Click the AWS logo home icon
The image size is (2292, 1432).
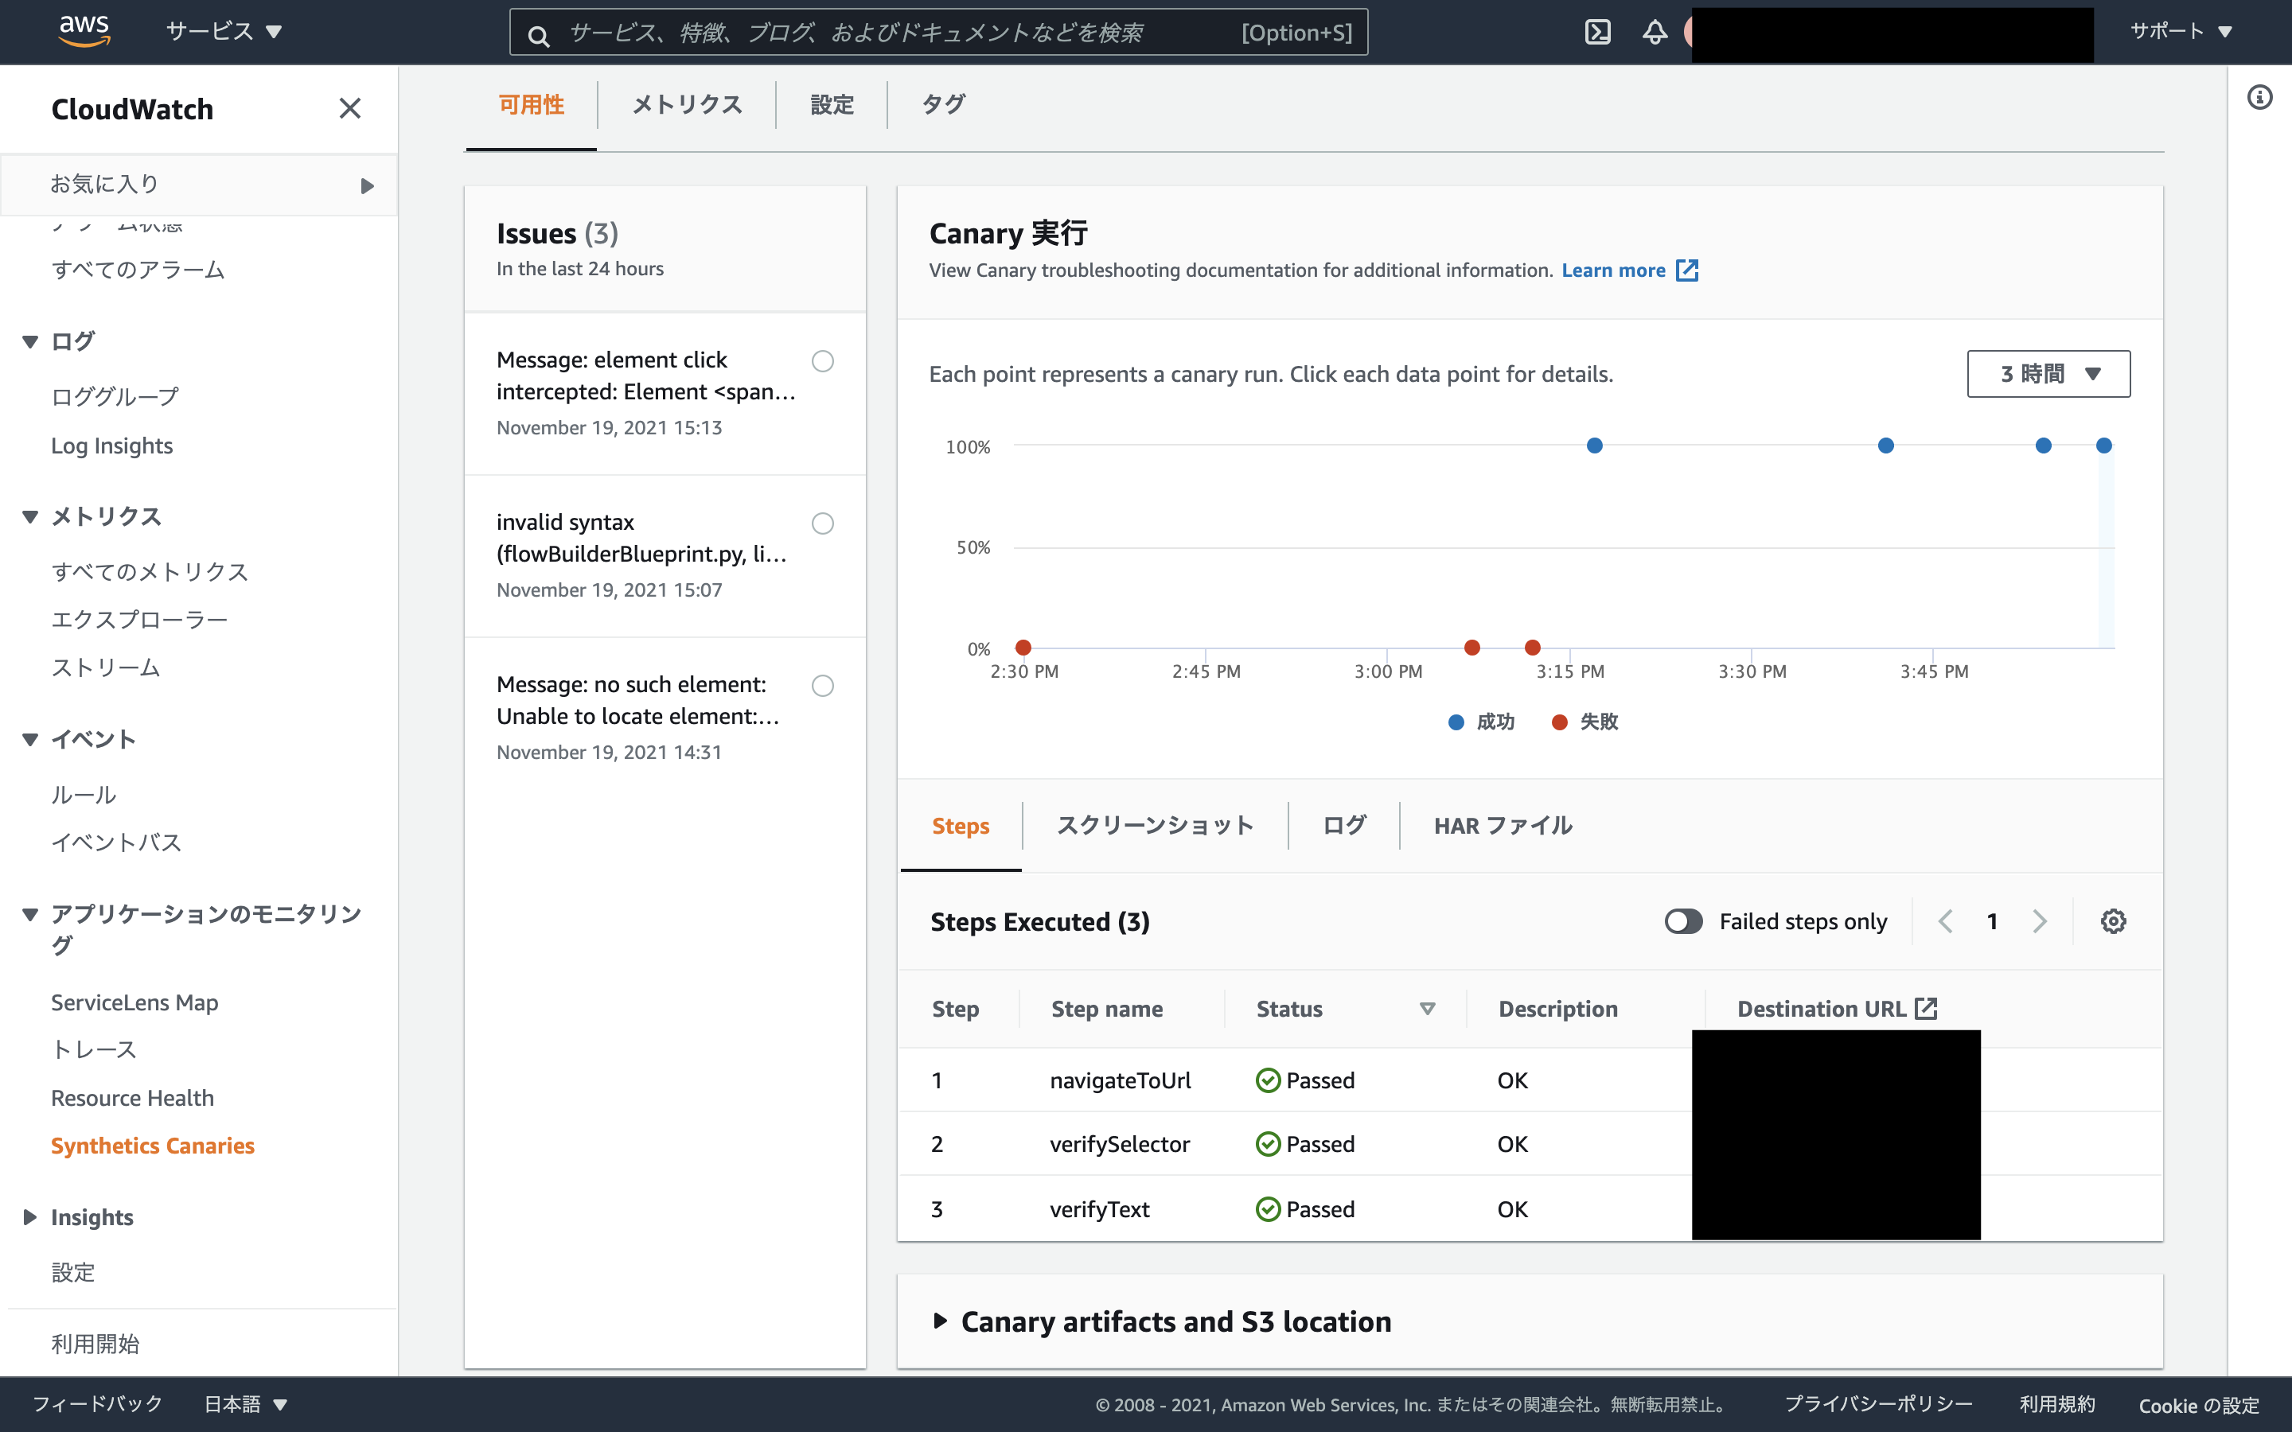(84, 30)
